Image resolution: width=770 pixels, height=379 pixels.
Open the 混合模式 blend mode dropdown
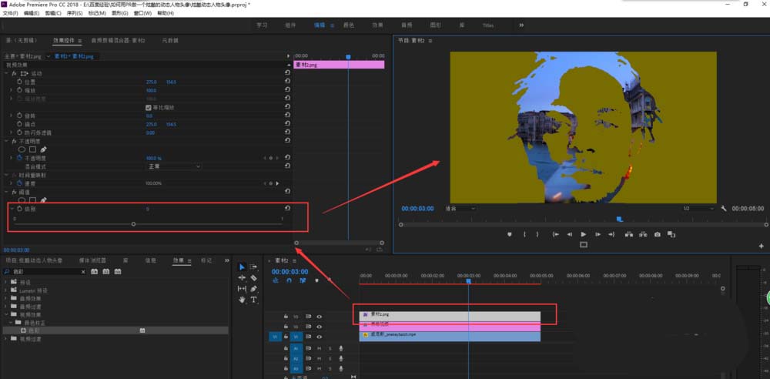[x=173, y=166]
